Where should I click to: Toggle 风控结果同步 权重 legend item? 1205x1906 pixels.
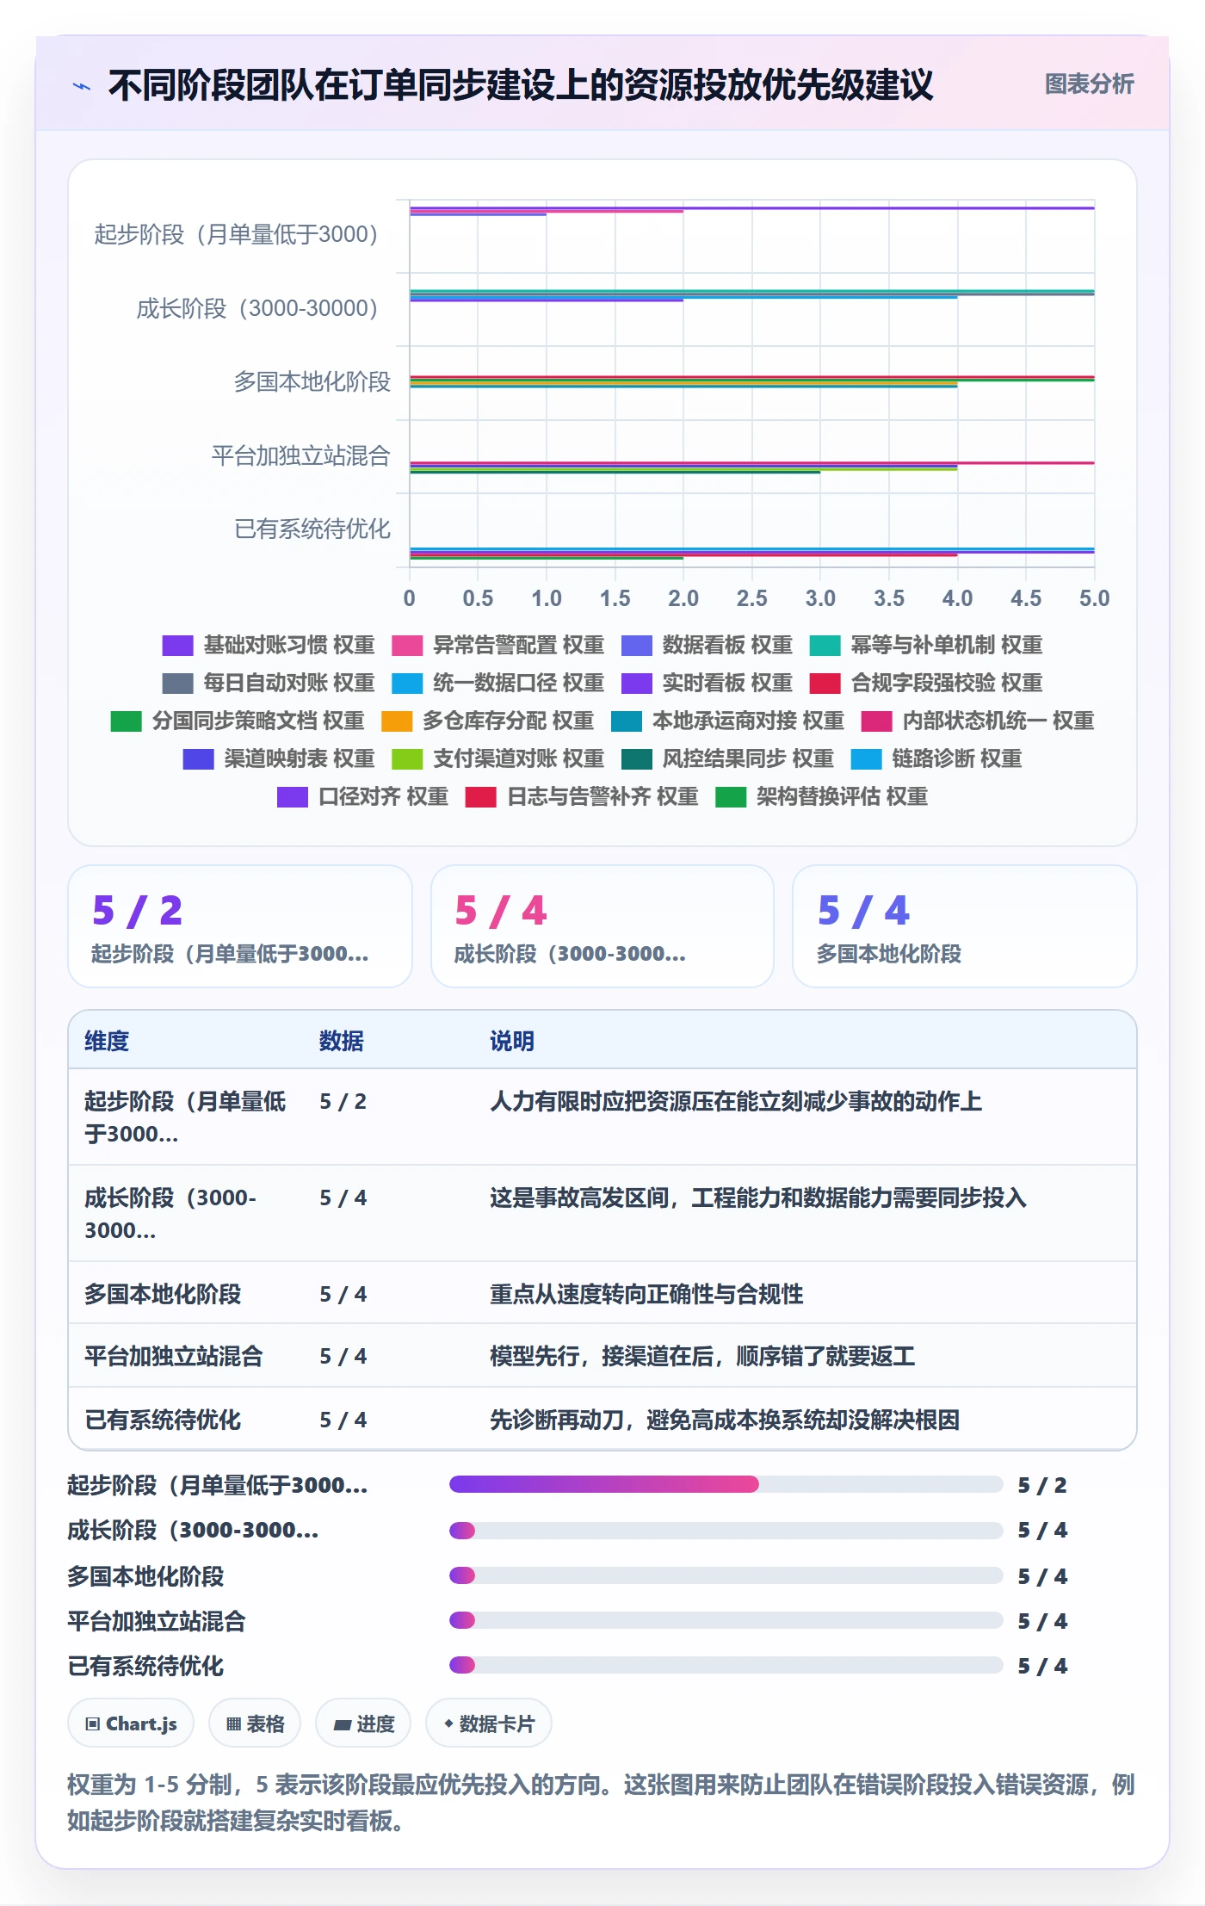click(727, 758)
